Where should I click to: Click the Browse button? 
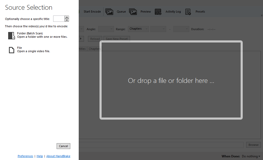(x=254, y=145)
